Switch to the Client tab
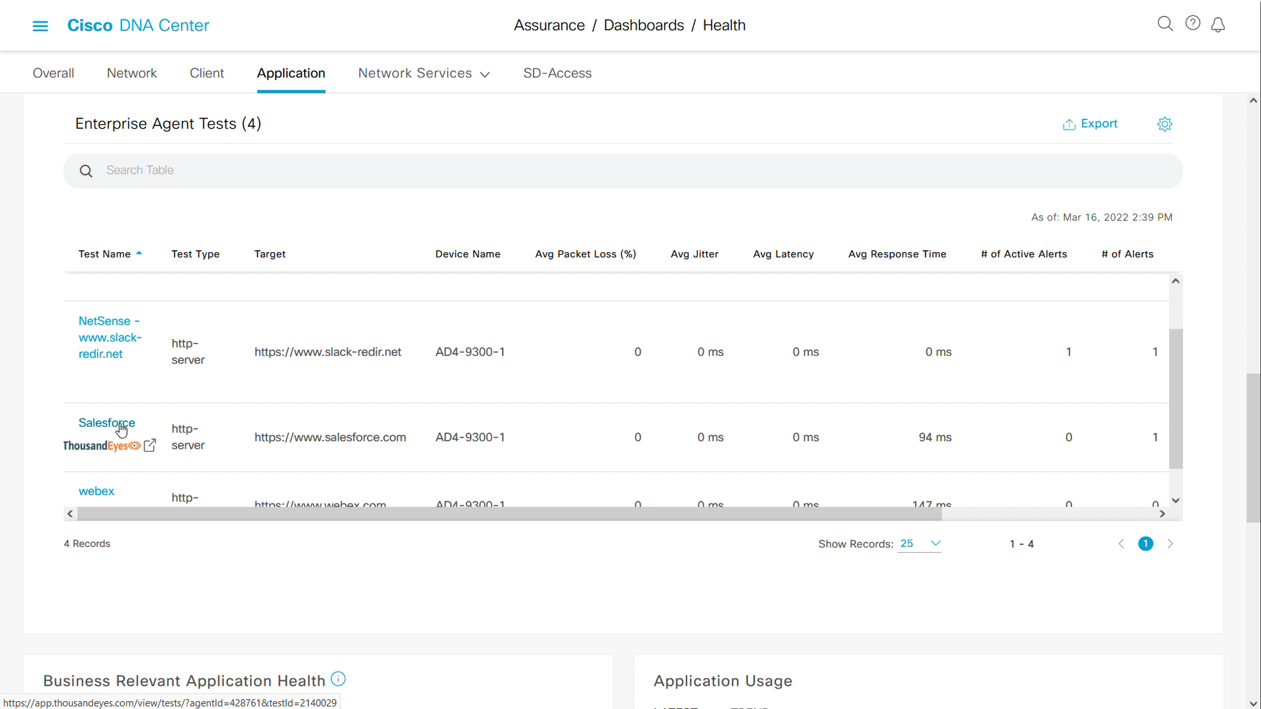The width and height of the screenshot is (1261, 709). 207,73
